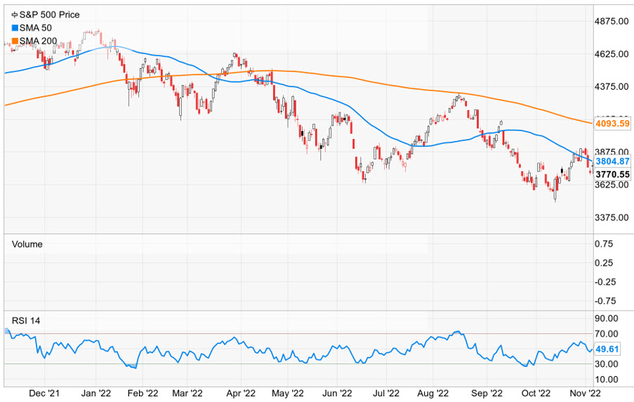Click the 90.00 RSI axis label
Screen dimensions: 634x402
[606, 319]
